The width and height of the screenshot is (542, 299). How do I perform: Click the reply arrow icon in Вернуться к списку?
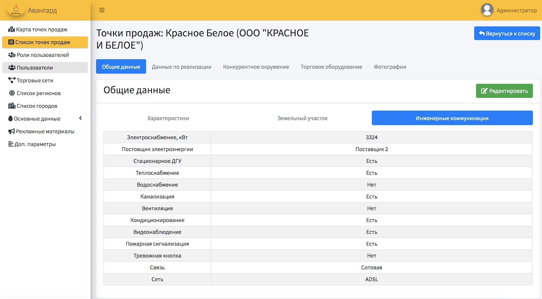point(482,33)
